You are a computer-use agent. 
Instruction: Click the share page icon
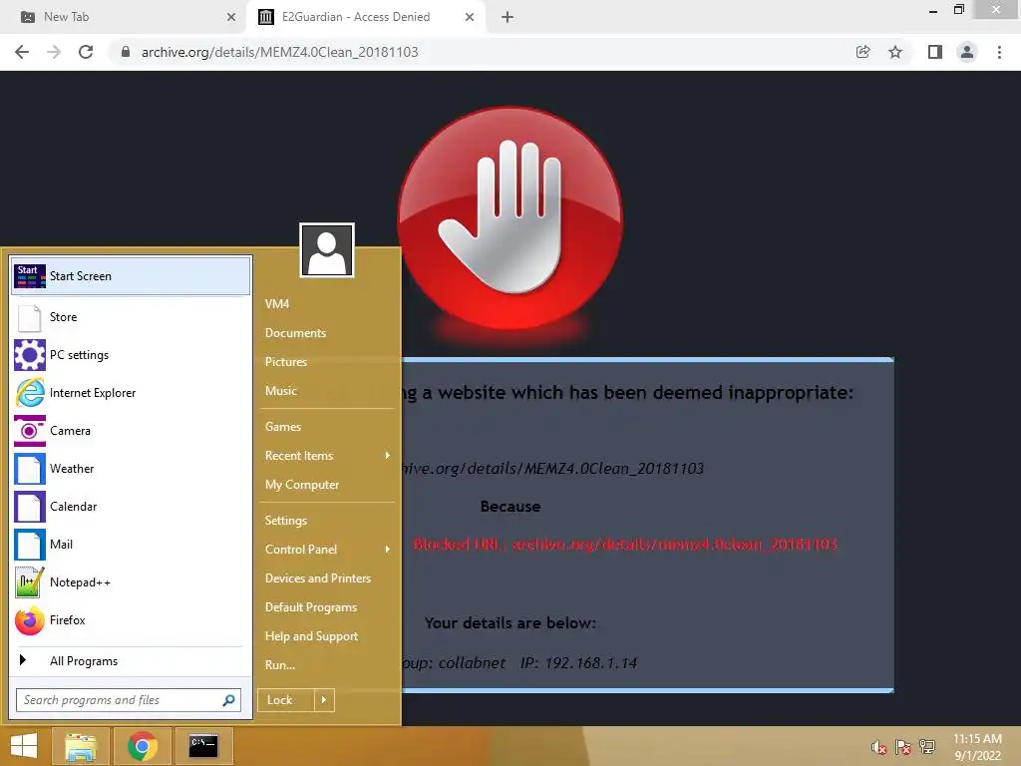point(862,52)
